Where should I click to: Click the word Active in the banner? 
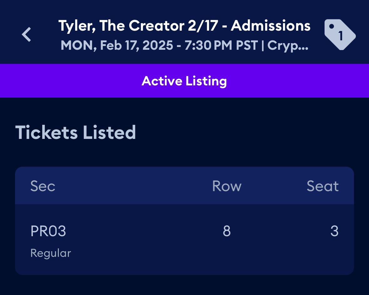161,81
